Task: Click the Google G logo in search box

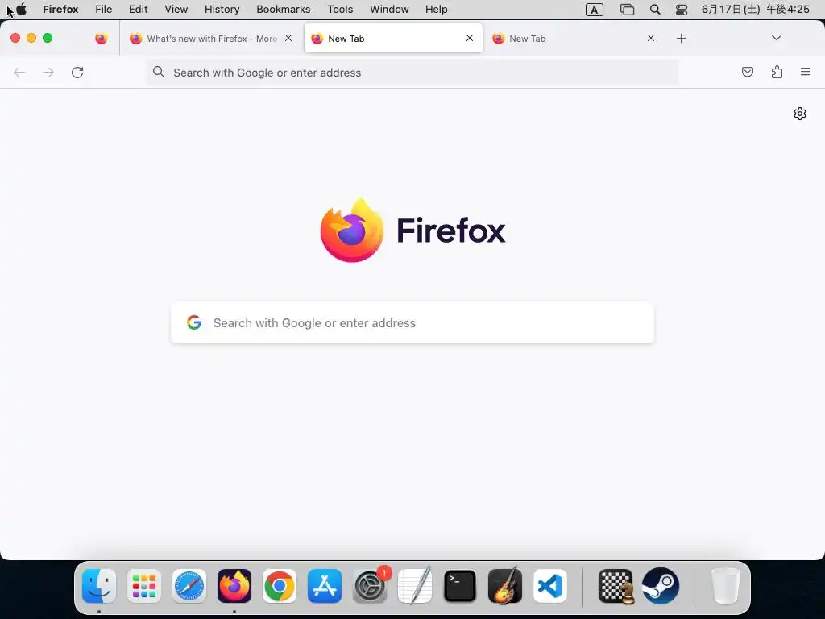Action: (194, 322)
